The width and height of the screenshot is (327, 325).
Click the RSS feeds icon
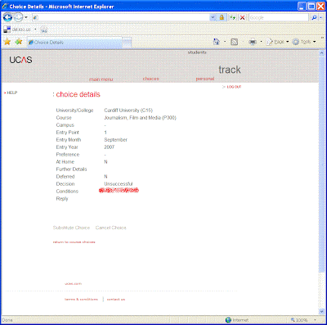235,42
